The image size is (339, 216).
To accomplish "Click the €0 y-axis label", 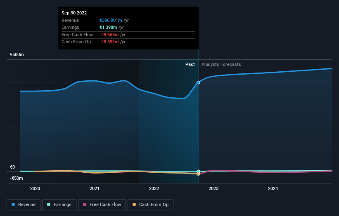I will click(x=12, y=167).
